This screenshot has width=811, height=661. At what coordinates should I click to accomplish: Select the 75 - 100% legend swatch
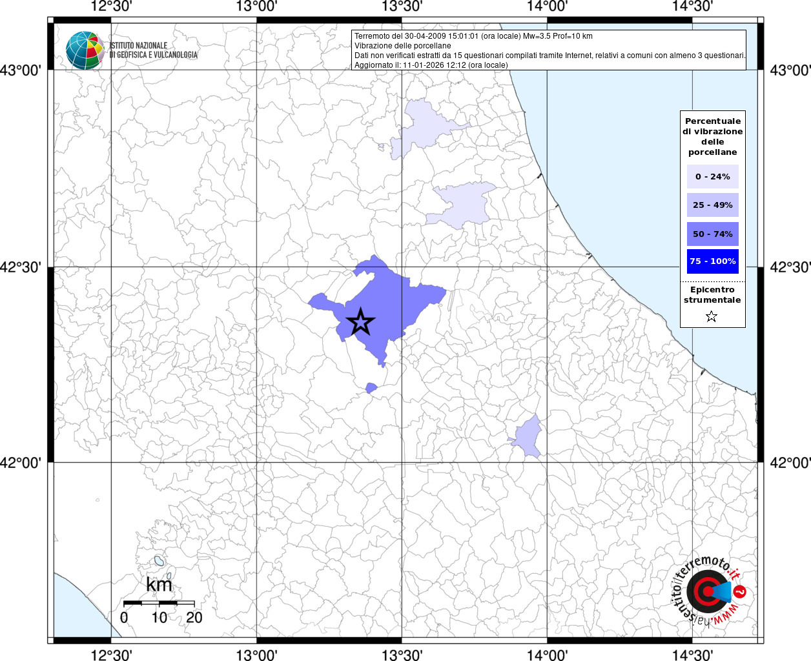[x=713, y=261]
